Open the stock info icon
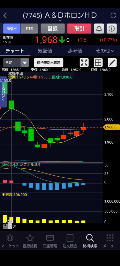Image resolution: width=120 pixels, height=266 pixels. [x=111, y=29]
